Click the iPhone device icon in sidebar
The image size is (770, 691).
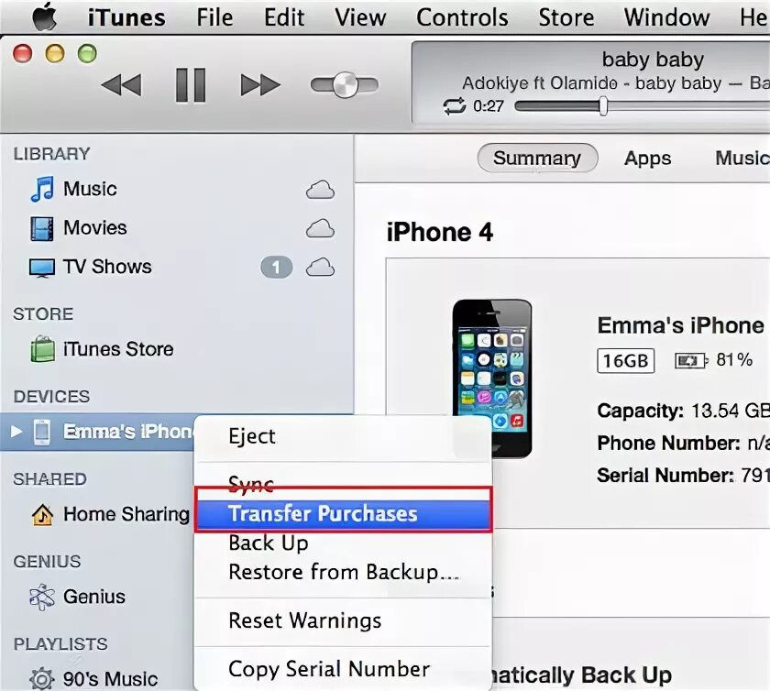tap(42, 433)
